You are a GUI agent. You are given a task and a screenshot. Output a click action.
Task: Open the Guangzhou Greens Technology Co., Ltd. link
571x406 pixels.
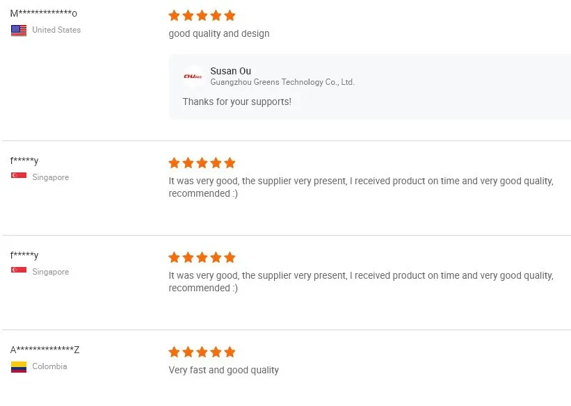[282, 82]
